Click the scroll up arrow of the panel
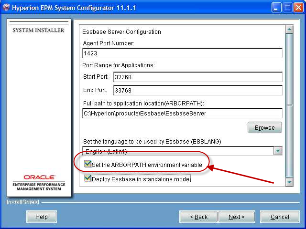This screenshot has height=229, width=306. 289,30
